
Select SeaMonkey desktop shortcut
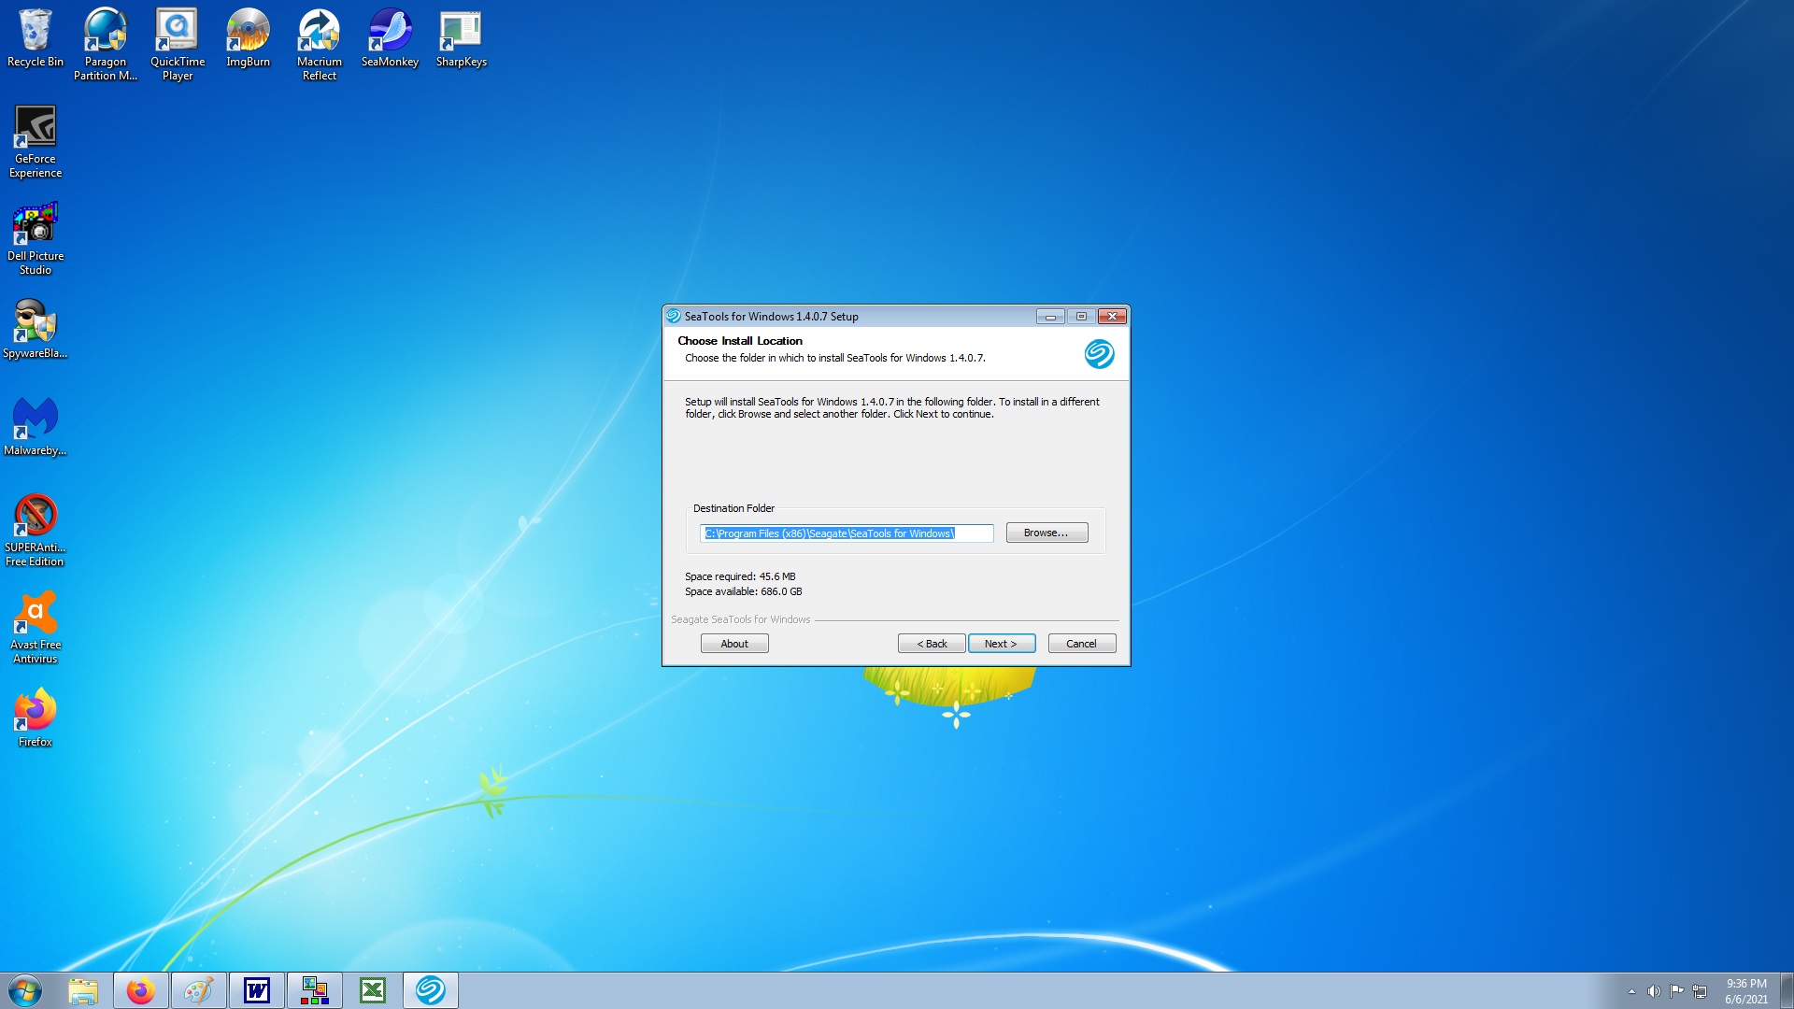(x=390, y=37)
